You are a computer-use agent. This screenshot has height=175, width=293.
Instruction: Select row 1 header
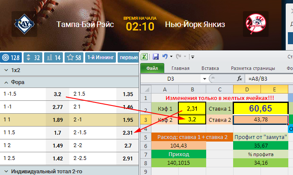(x=146, y=98)
